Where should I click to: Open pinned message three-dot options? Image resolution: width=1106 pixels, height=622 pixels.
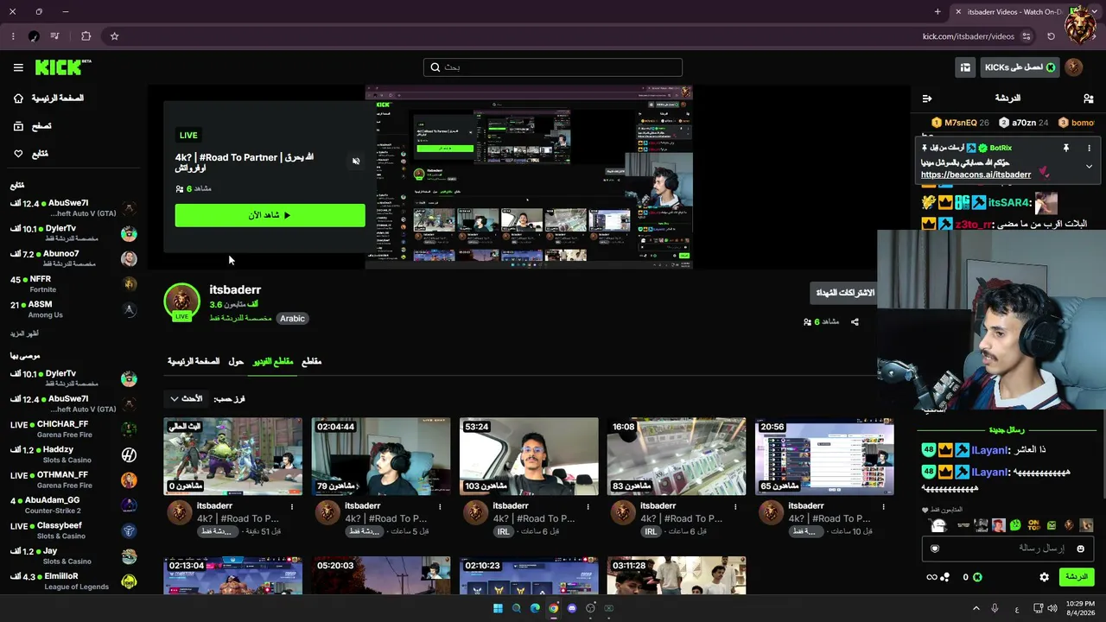coord(1089,148)
